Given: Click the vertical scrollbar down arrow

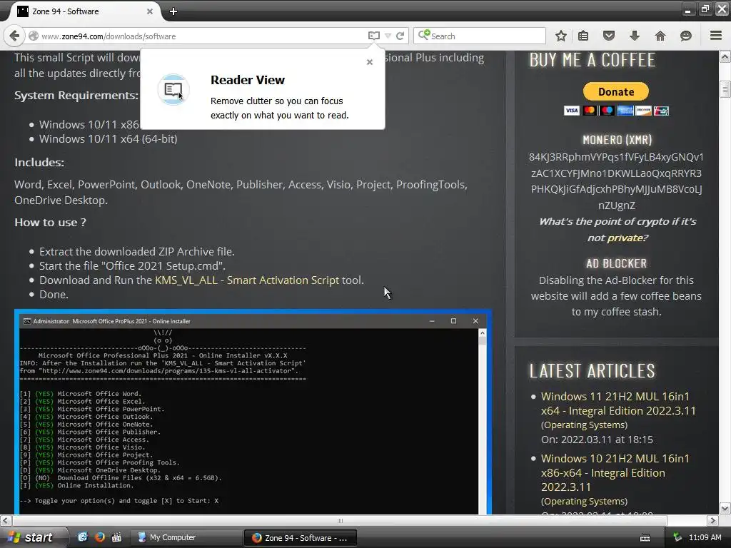Looking at the screenshot, I should coord(725,508).
